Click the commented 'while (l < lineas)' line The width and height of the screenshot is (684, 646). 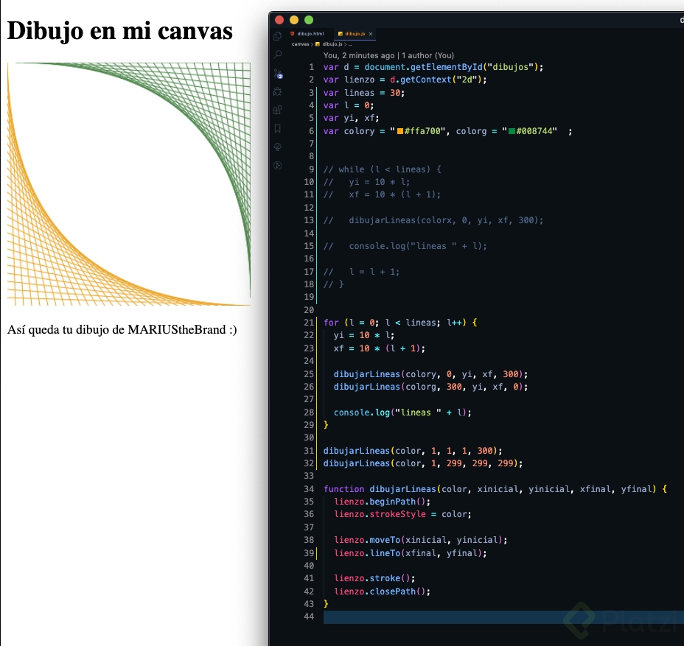pyautogui.click(x=382, y=169)
